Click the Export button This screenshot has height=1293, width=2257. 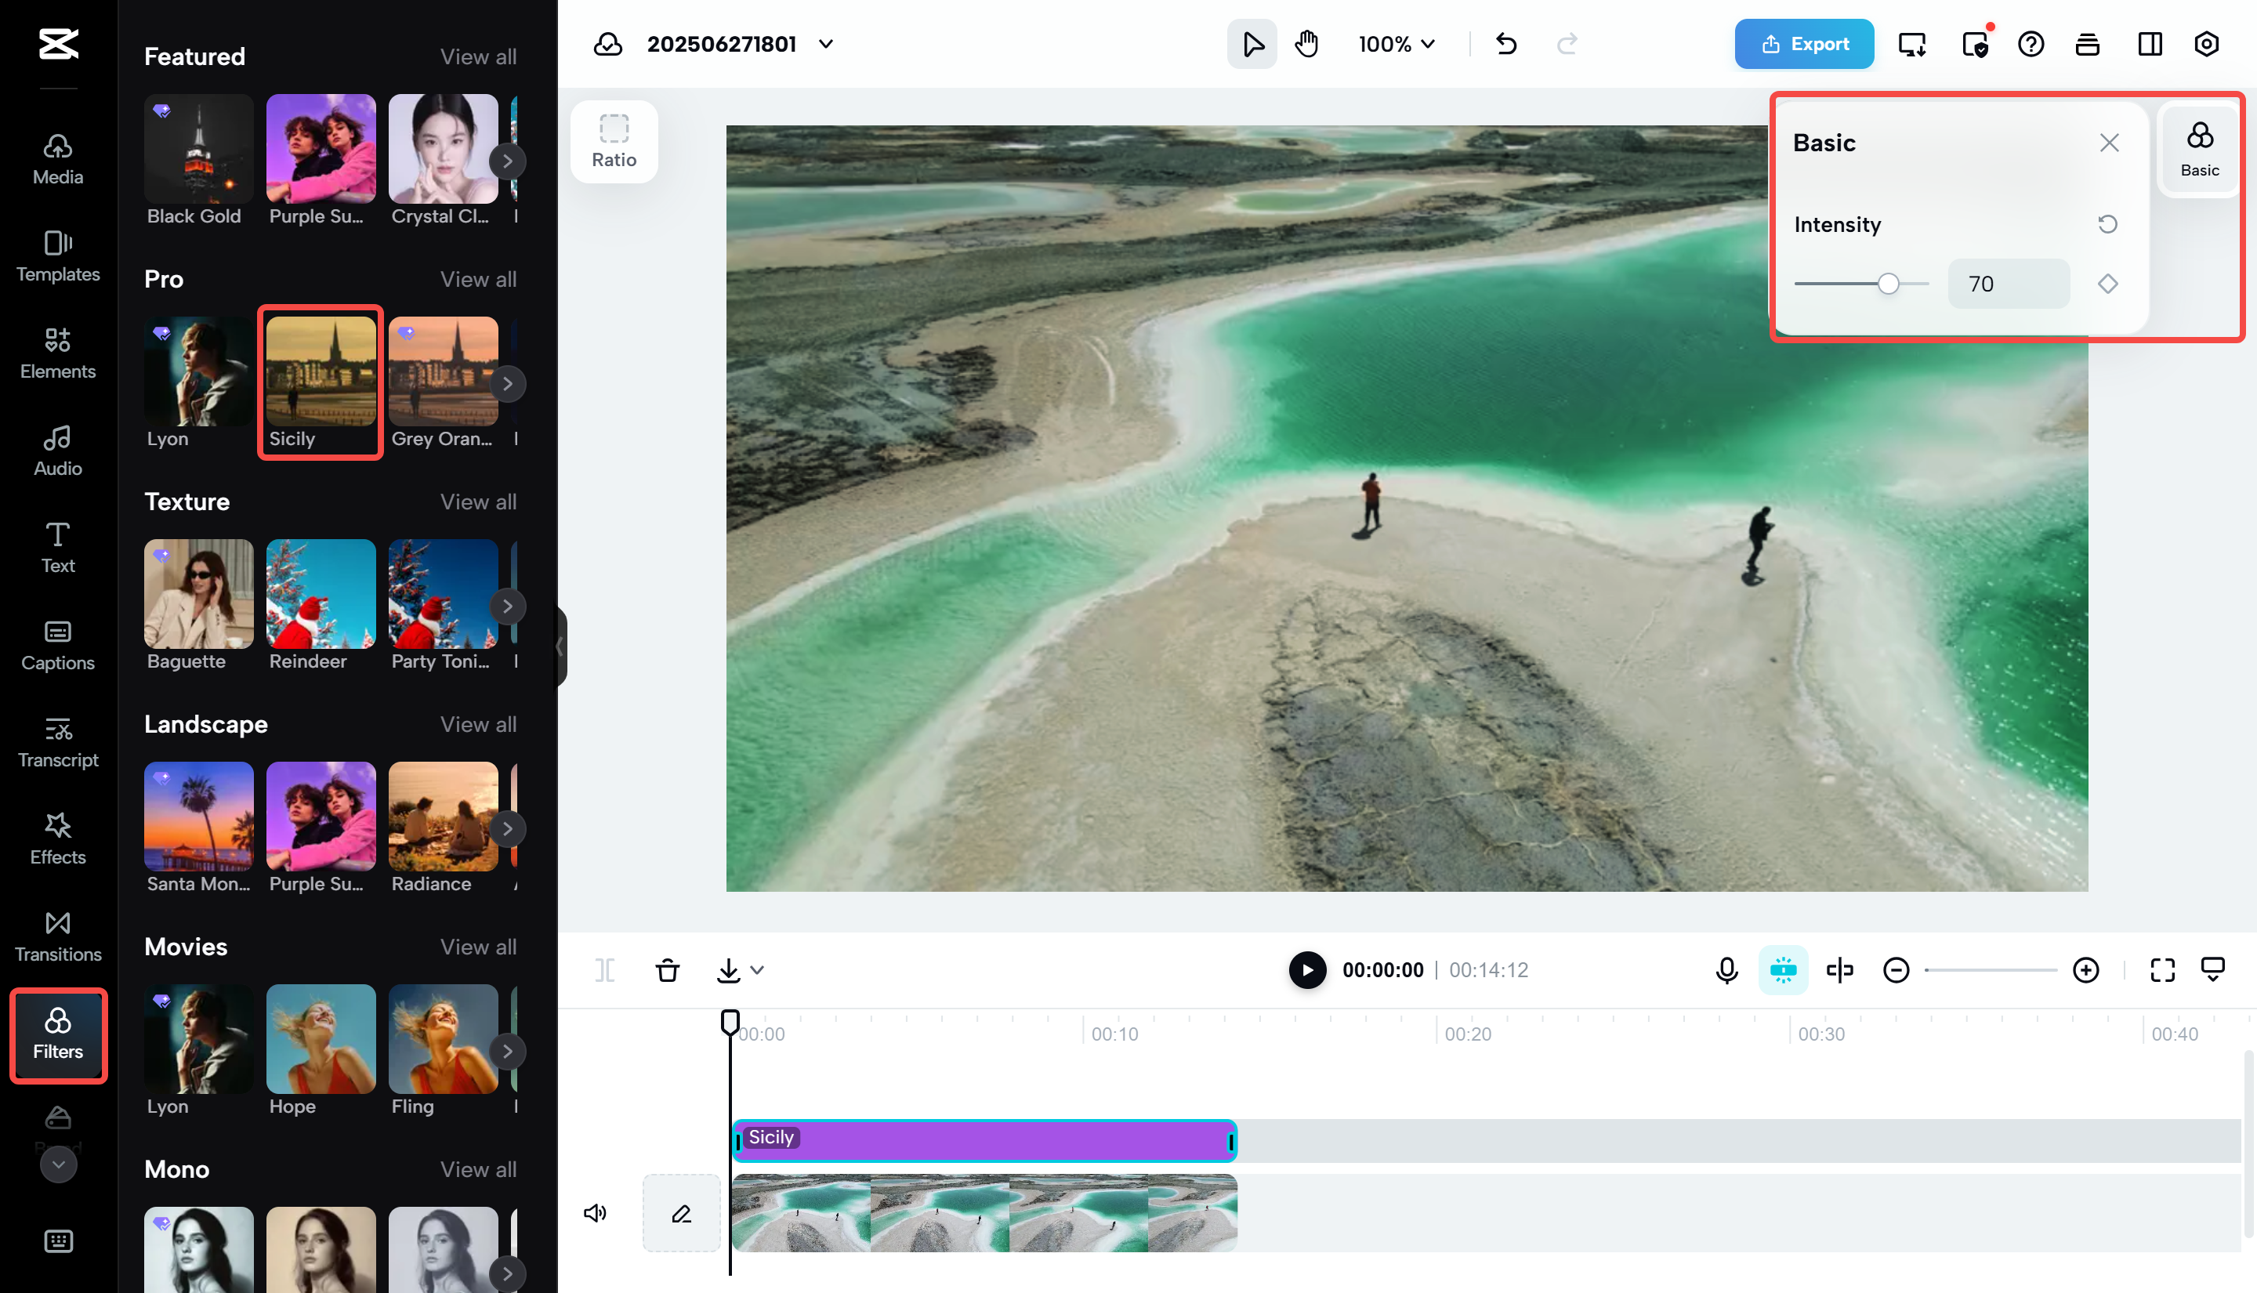1804,44
